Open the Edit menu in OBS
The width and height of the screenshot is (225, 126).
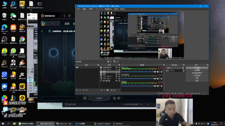[85, 9]
